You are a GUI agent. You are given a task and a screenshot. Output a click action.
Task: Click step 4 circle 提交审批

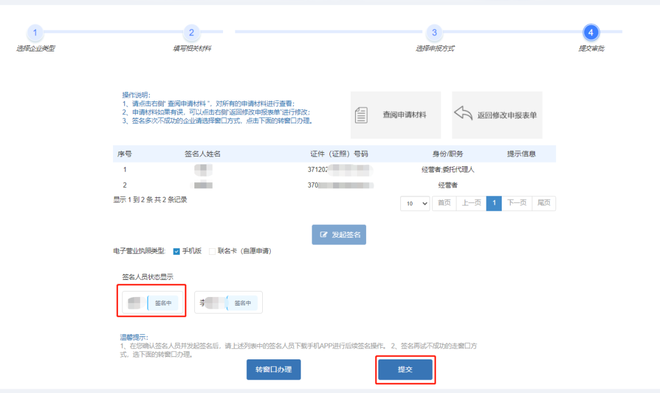[591, 32]
